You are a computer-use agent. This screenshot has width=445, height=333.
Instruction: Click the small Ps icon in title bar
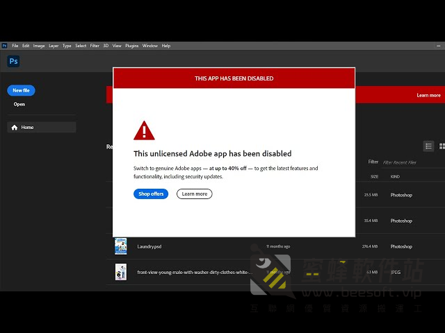[x=4, y=46]
